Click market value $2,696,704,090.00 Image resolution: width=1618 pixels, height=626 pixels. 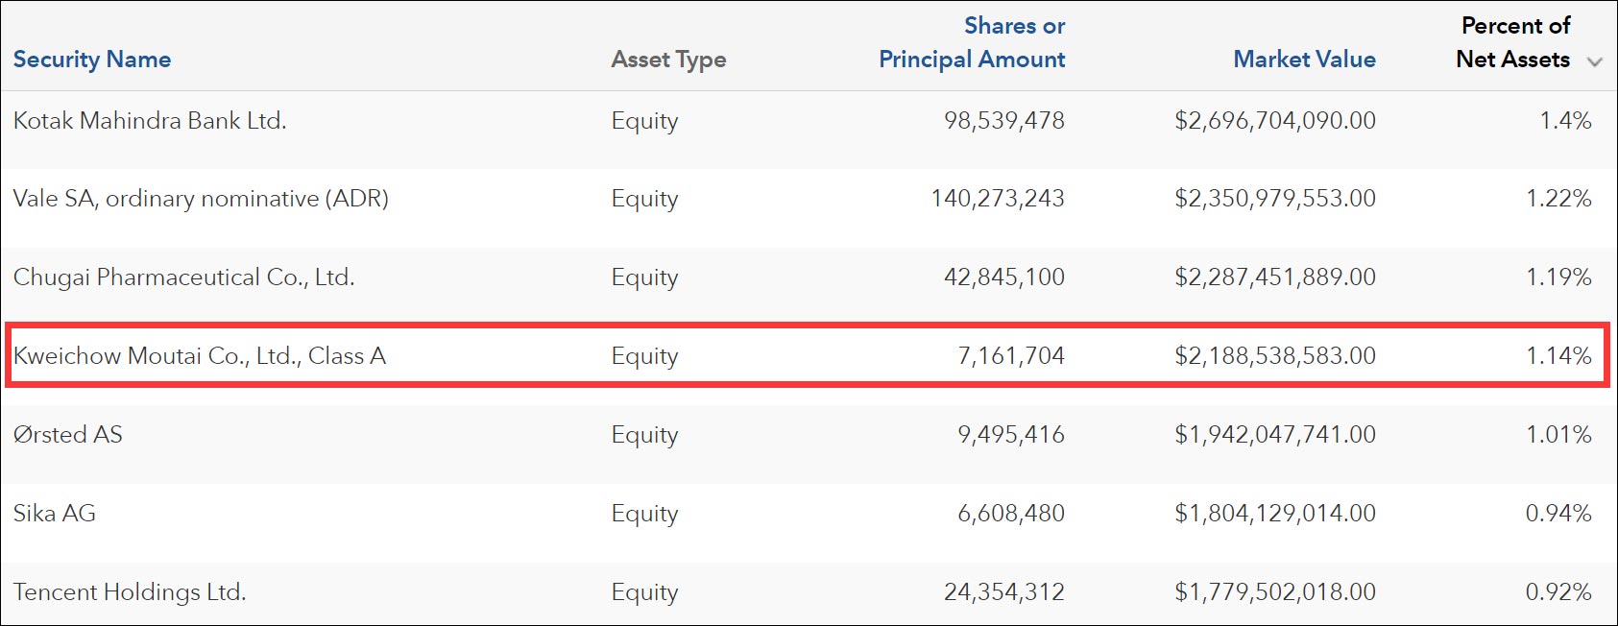coord(1275,121)
